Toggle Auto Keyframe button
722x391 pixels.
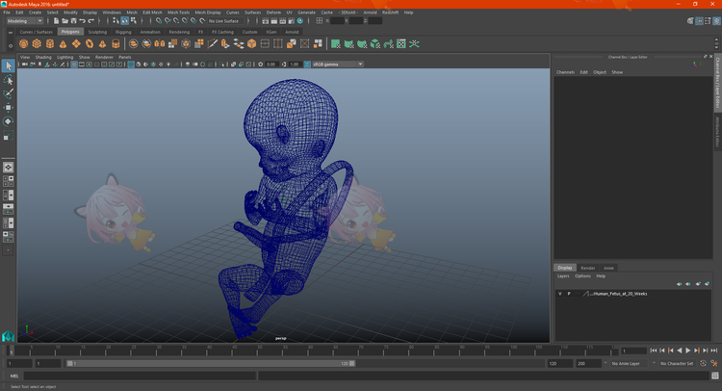coord(703,363)
